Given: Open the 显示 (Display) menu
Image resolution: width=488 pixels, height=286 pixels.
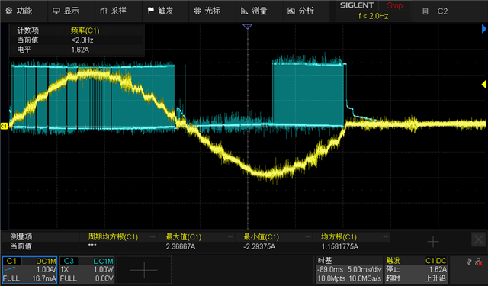Looking at the screenshot, I should (66, 11).
